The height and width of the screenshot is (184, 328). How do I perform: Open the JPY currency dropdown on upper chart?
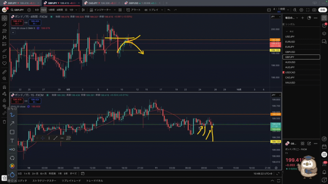point(275,17)
